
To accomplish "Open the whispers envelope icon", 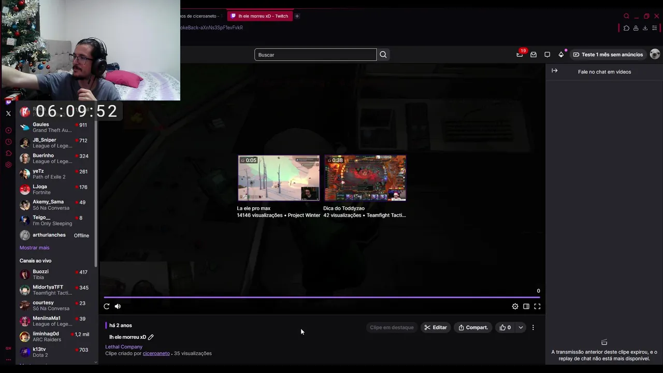I will (x=534, y=54).
